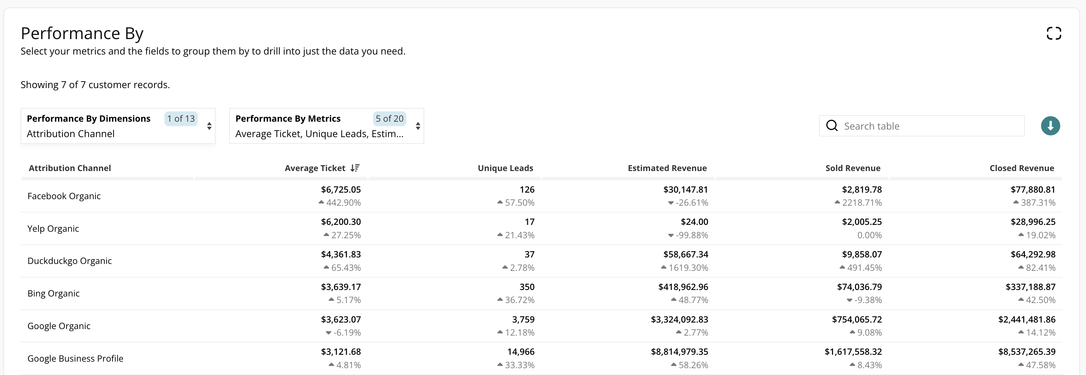Open Performance By Metrics dropdown
Viewport: 1086px width, 375px height.
point(326,126)
